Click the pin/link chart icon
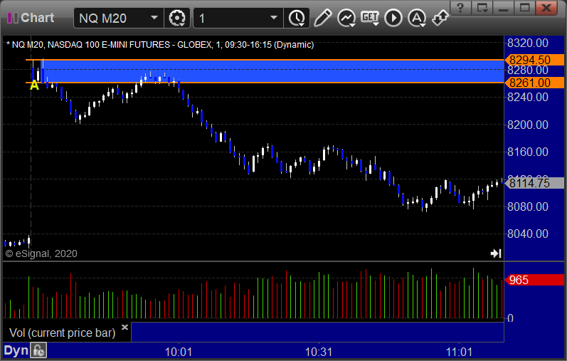This screenshot has width=567, height=361. click(440, 18)
